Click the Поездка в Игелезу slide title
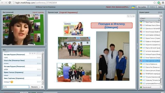 [x=112, y=25]
